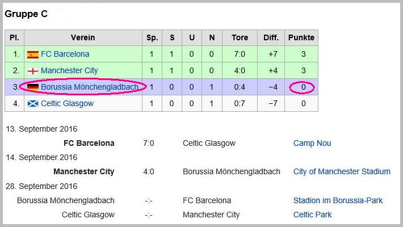This screenshot has width=403, height=227.
Task: Click the circled points value for Mönchengladbach
Action: 303,87
